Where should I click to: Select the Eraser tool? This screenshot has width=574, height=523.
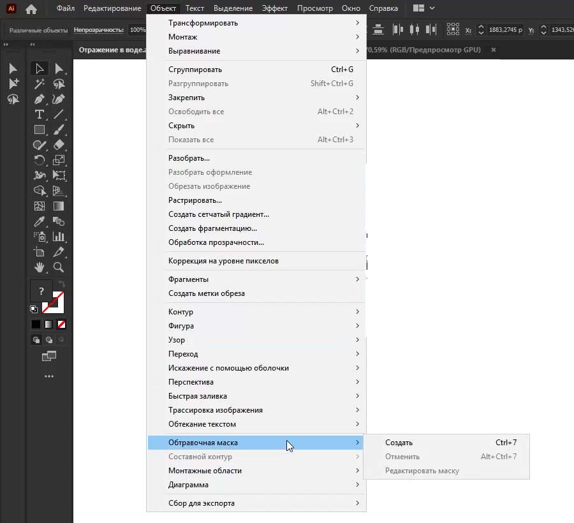click(x=59, y=145)
